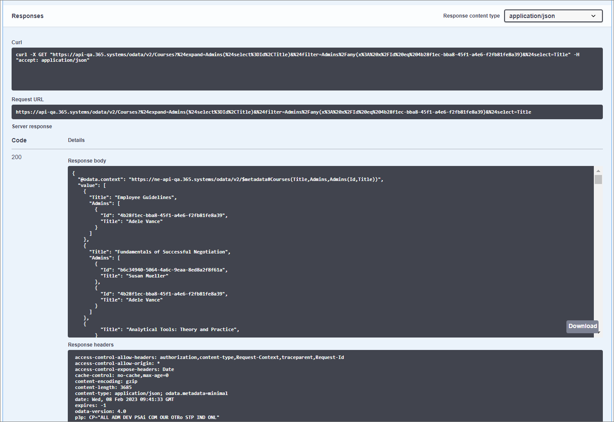Click the "Employee Guidelines" title in response
The width and height of the screenshot is (614, 422).
tap(145, 197)
